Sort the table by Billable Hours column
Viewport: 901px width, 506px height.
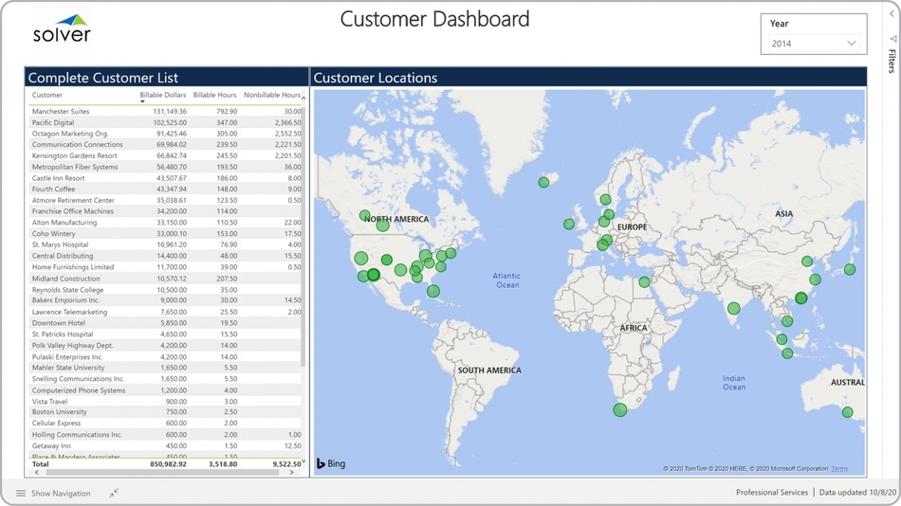point(214,95)
